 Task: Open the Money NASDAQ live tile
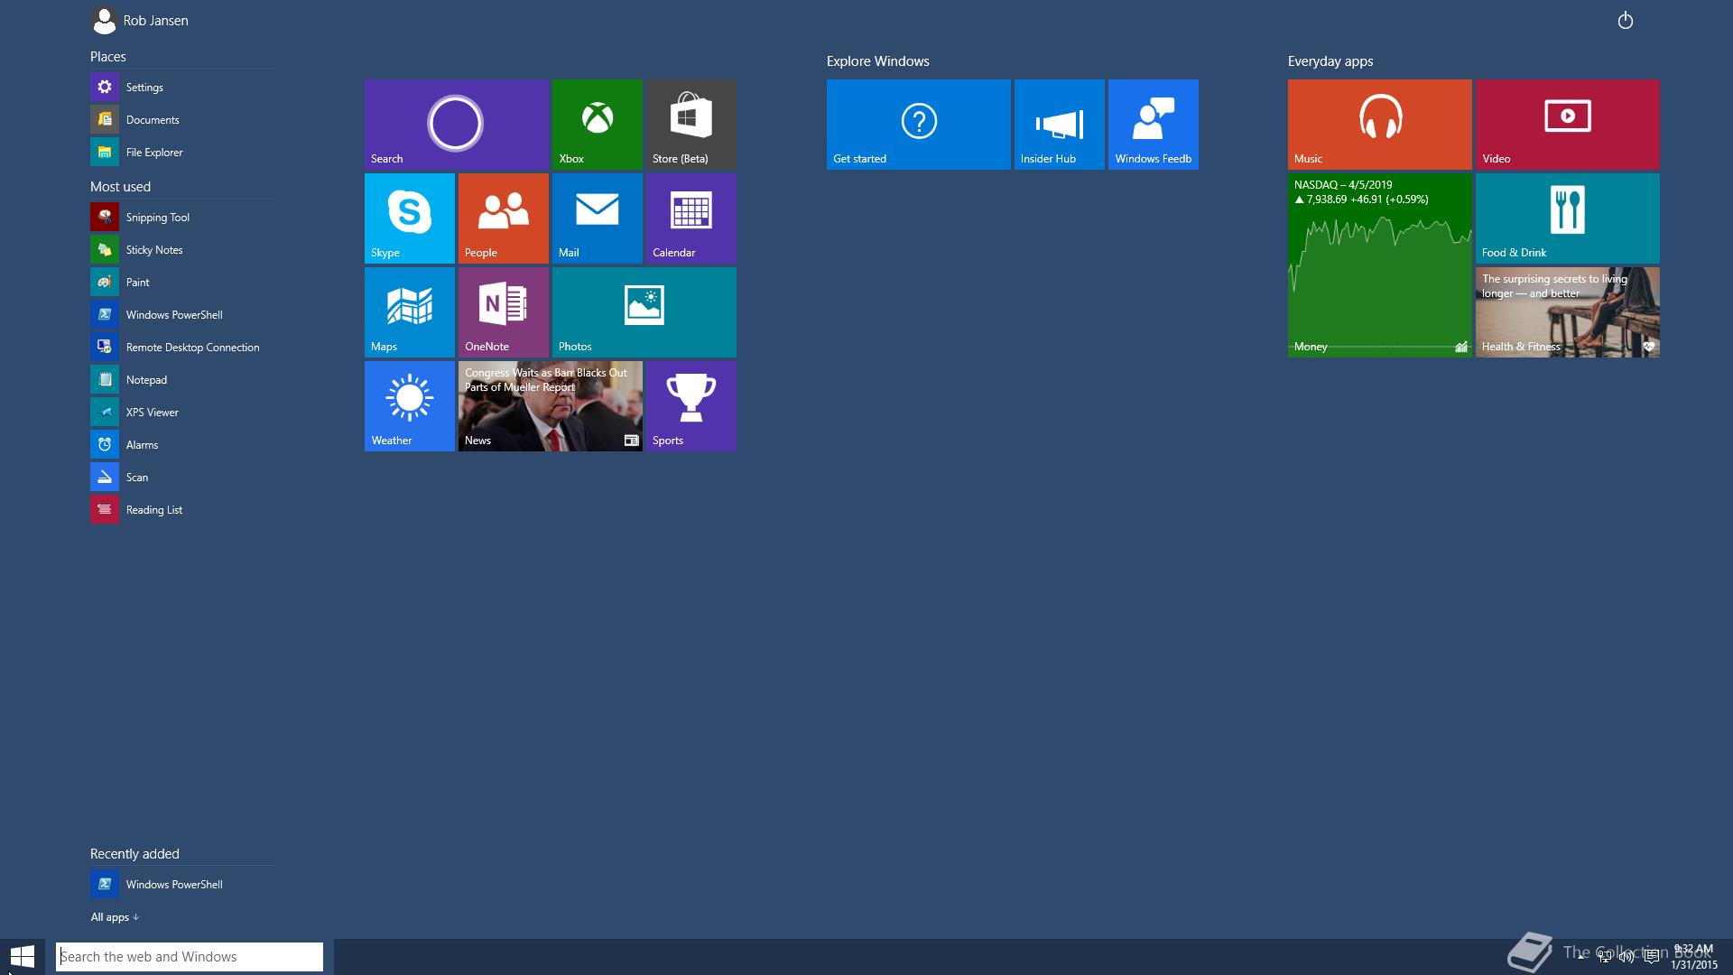click(x=1379, y=265)
